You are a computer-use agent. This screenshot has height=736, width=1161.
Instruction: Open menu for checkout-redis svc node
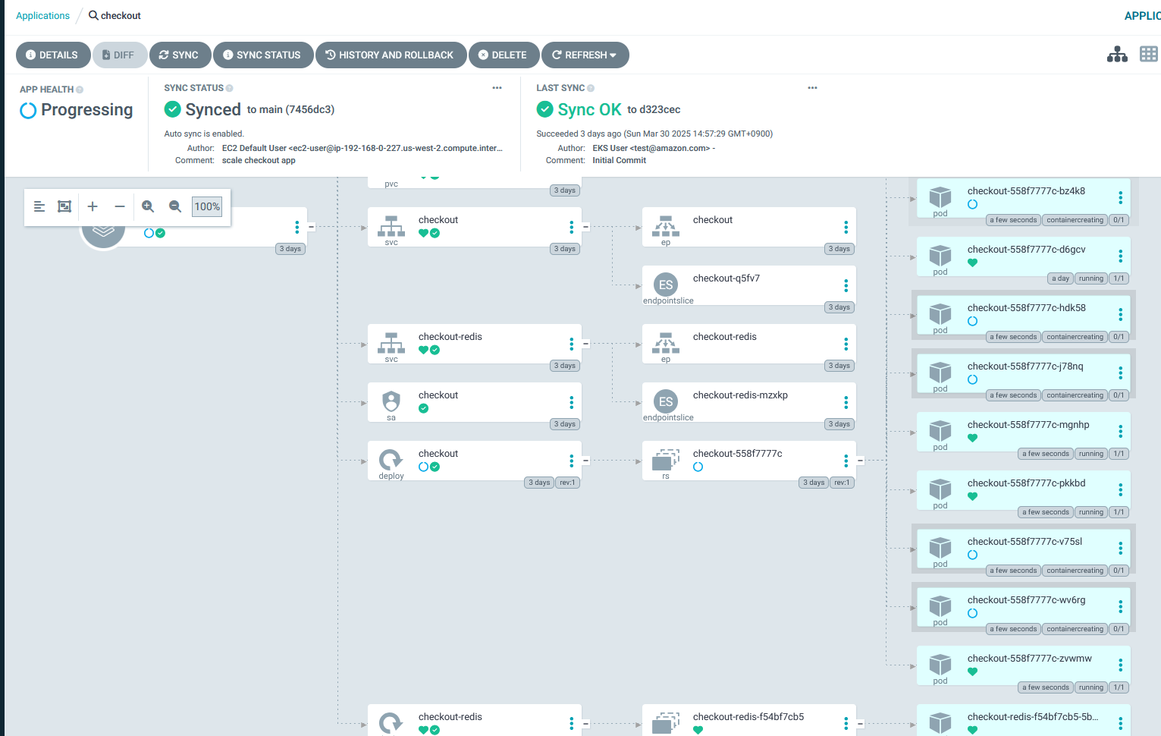point(571,344)
